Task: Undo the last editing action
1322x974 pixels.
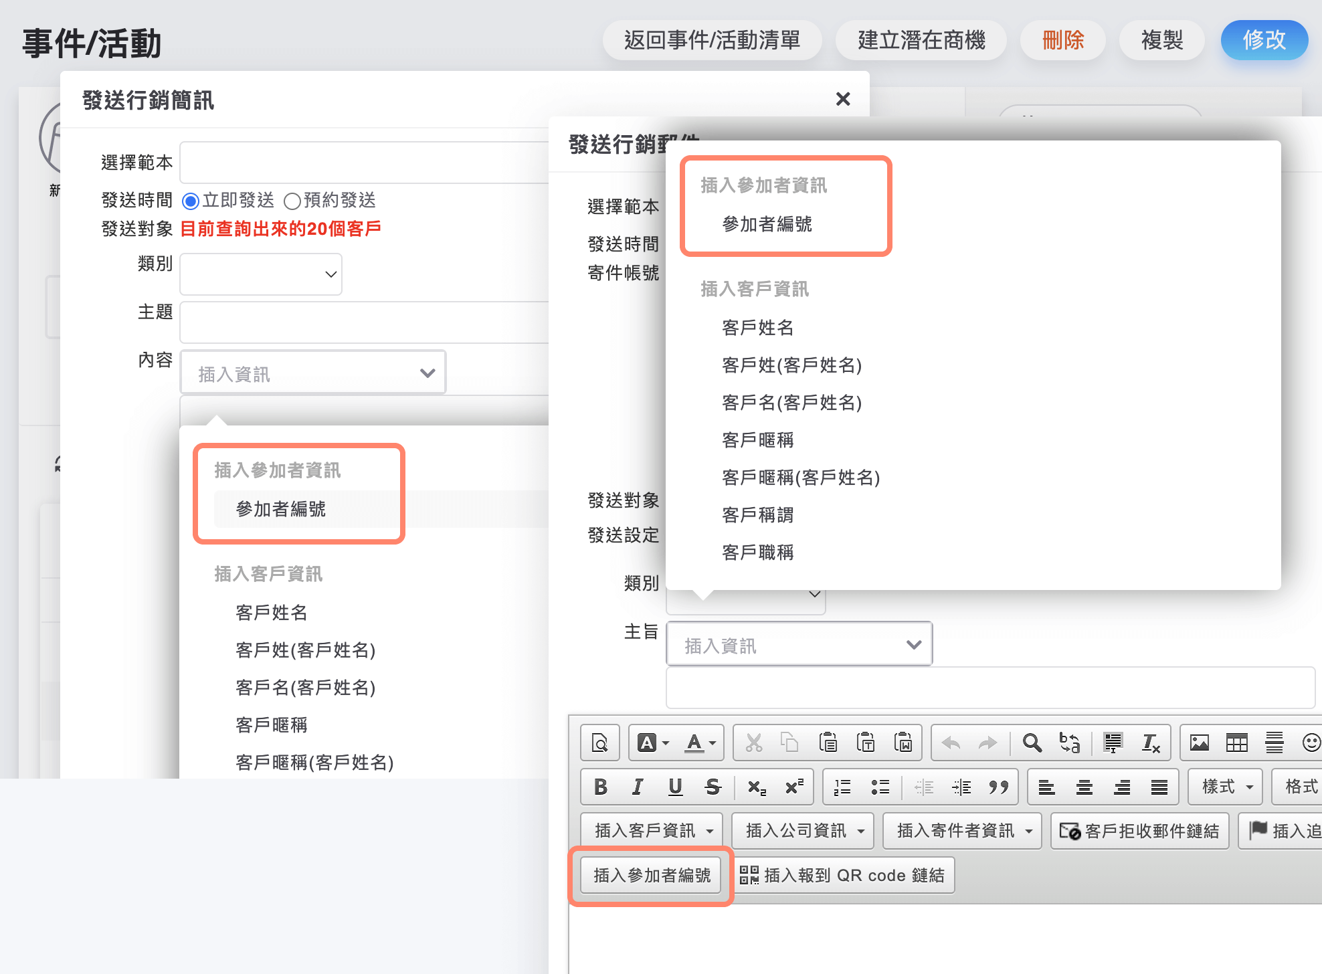Action: coord(951,743)
